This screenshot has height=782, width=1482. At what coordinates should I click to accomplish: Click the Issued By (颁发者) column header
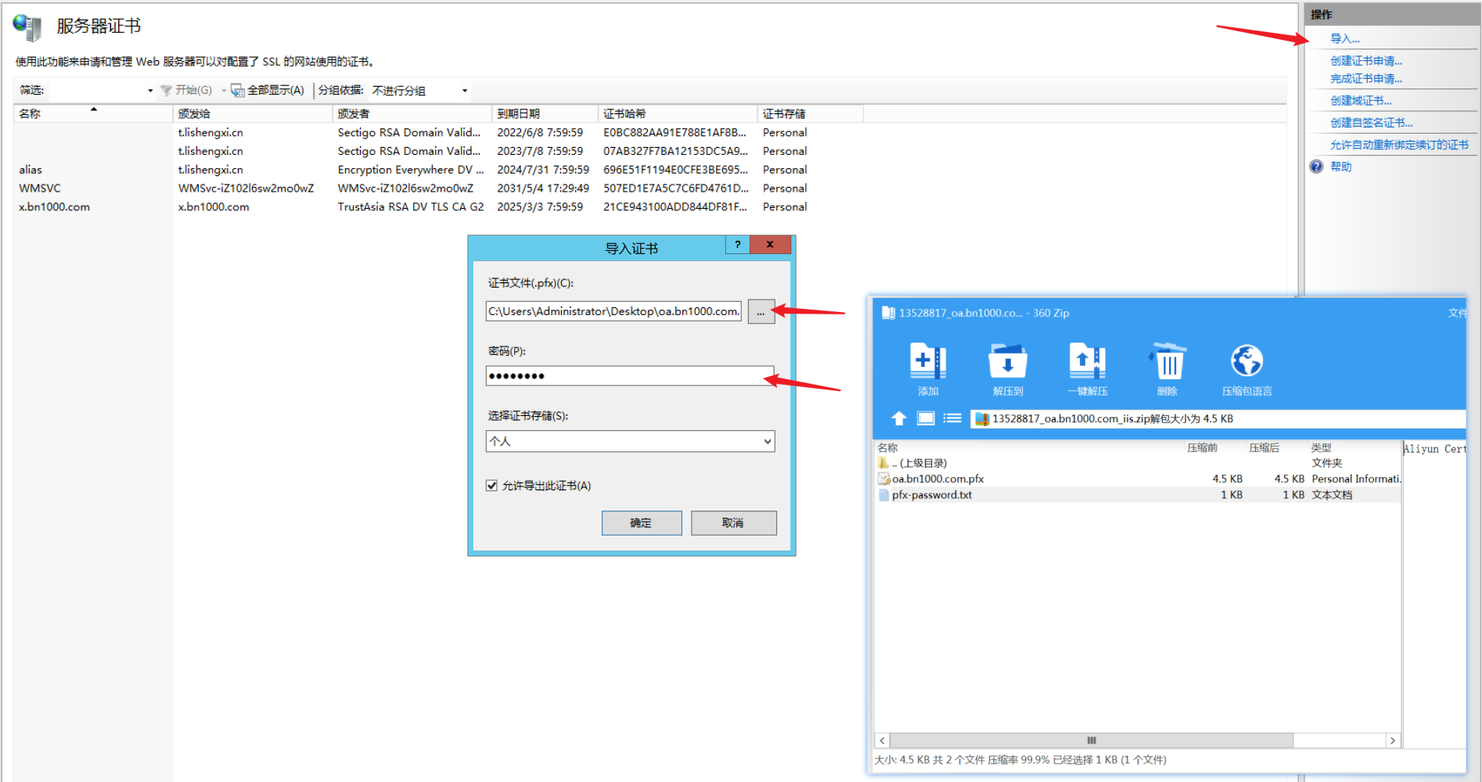412,114
